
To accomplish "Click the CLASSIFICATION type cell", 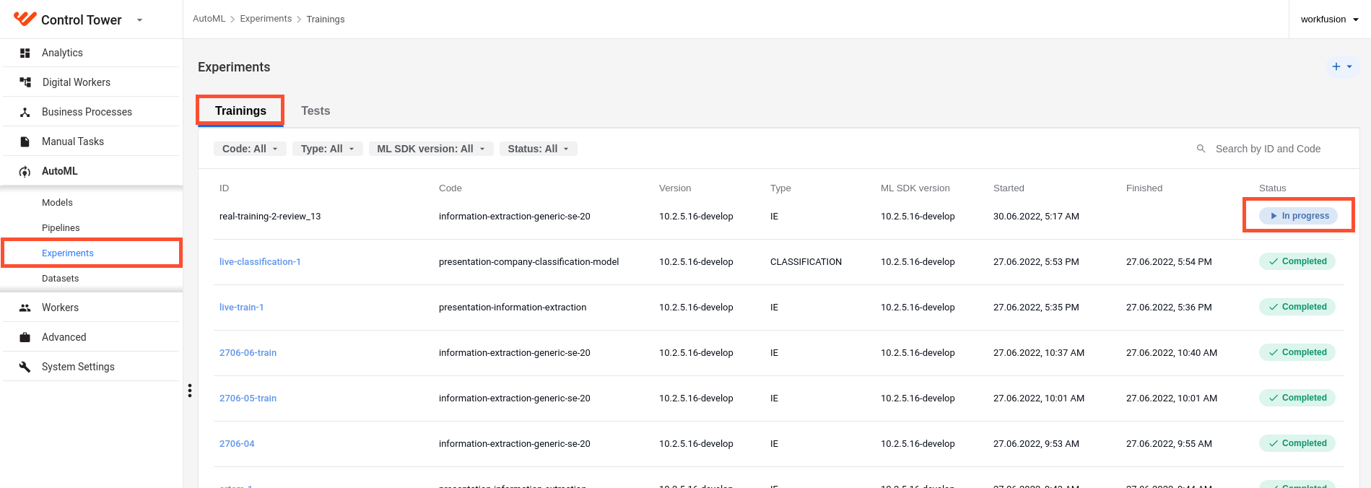I will click(806, 262).
